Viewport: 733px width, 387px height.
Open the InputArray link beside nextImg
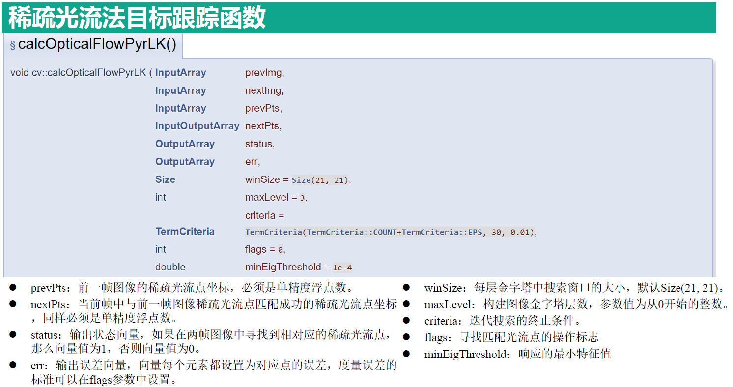point(181,90)
